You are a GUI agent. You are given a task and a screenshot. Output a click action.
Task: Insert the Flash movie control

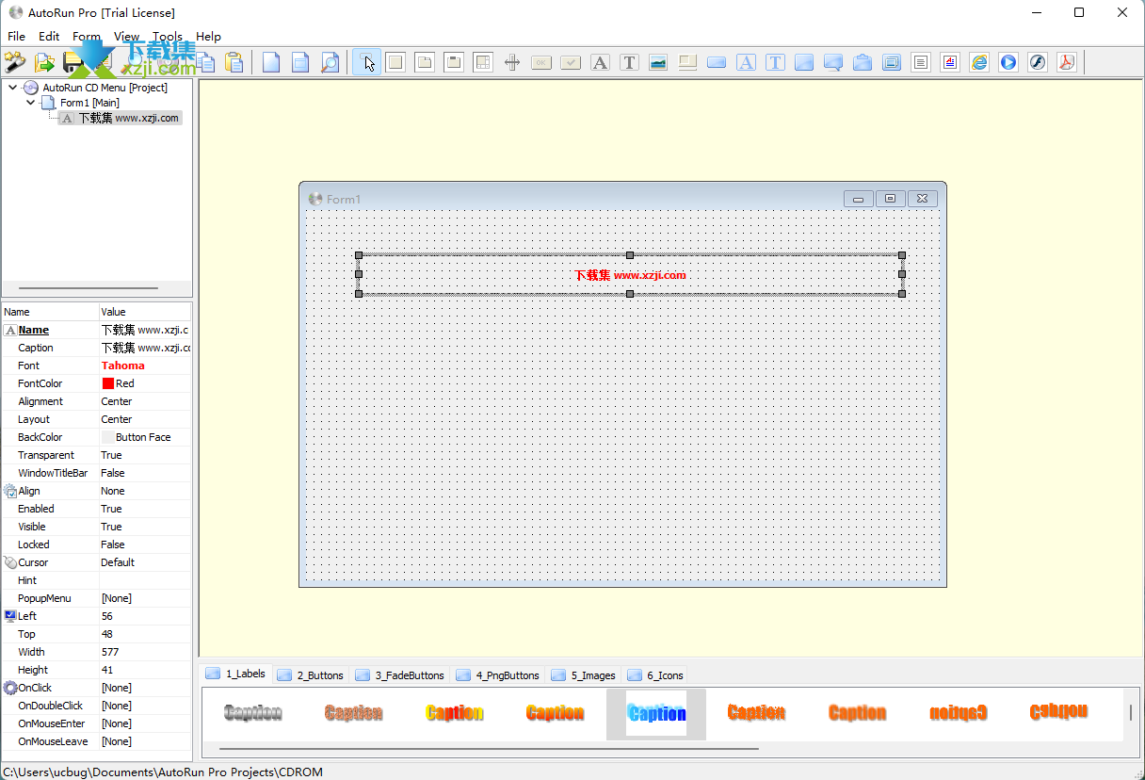point(1038,63)
